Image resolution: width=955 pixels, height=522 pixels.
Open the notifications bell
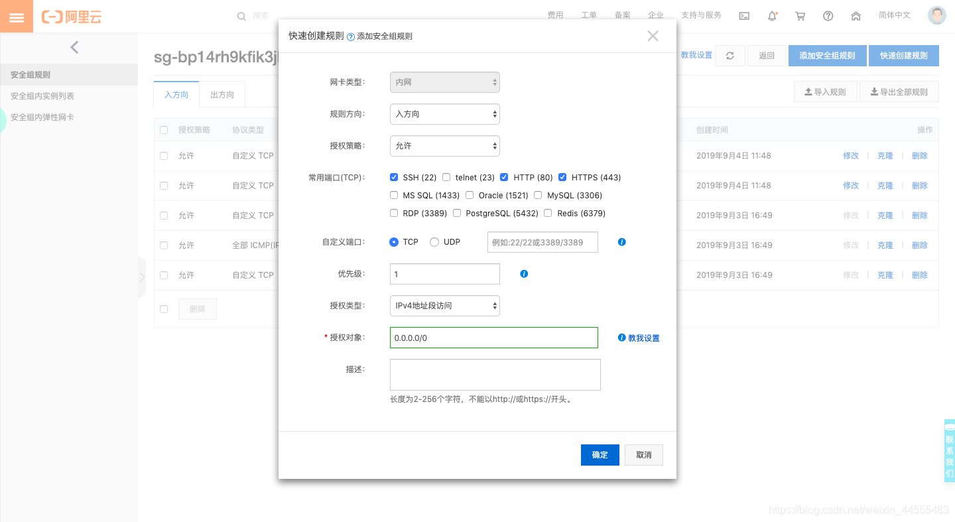(772, 15)
